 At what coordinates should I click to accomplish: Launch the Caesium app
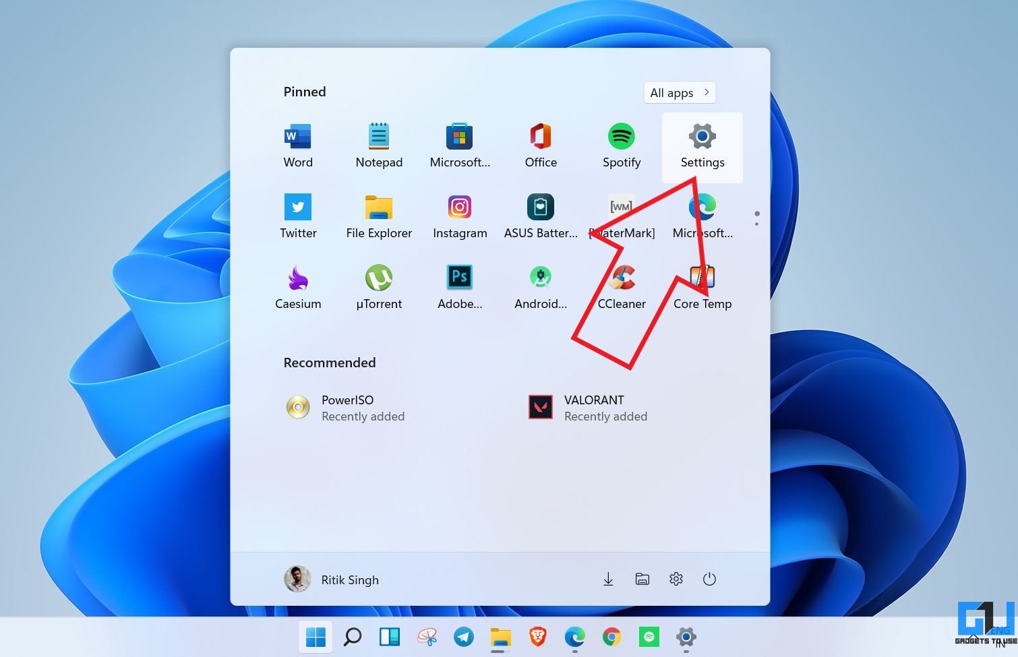click(x=298, y=288)
